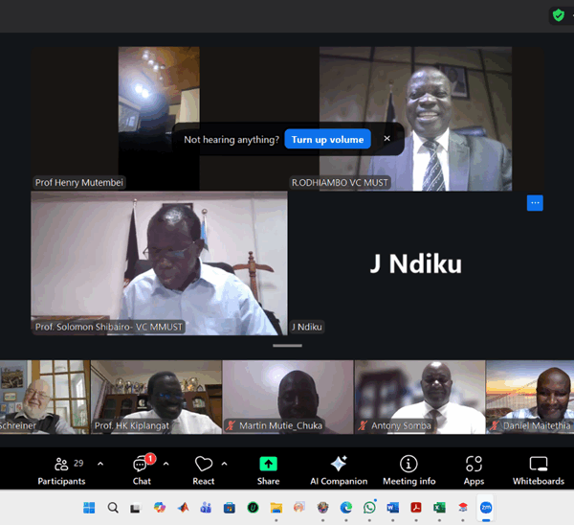
Task: Expand the Participants options arrow
Action: (x=100, y=464)
